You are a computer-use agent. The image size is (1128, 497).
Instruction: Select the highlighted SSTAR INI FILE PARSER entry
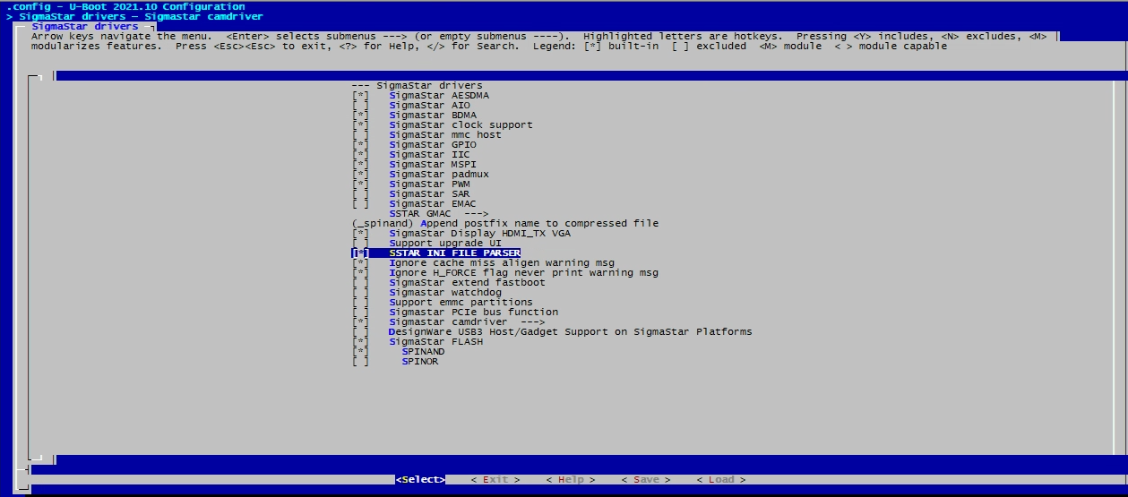click(454, 253)
